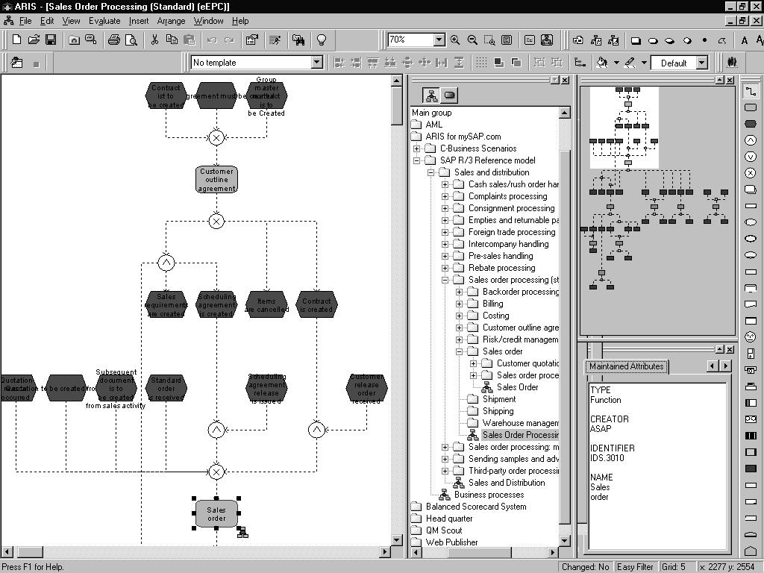Pick the XOR connector symbol in palette
Image resolution: width=764 pixels, height=573 pixels.
coord(751,173)
